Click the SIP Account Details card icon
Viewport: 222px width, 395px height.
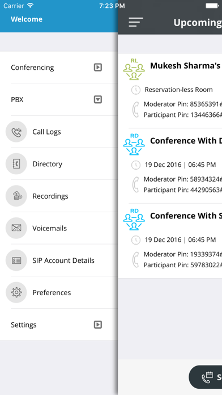click(16, 260)
